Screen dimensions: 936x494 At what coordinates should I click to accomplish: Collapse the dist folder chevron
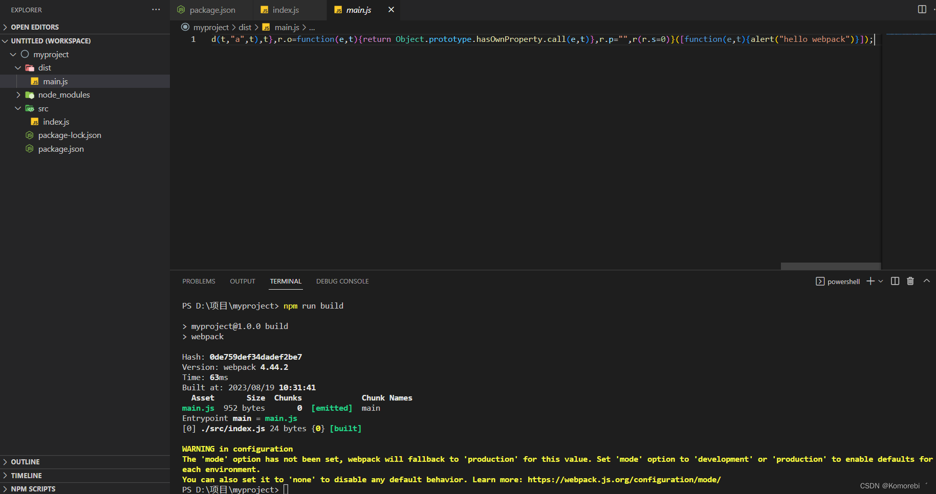pos(18,67)
